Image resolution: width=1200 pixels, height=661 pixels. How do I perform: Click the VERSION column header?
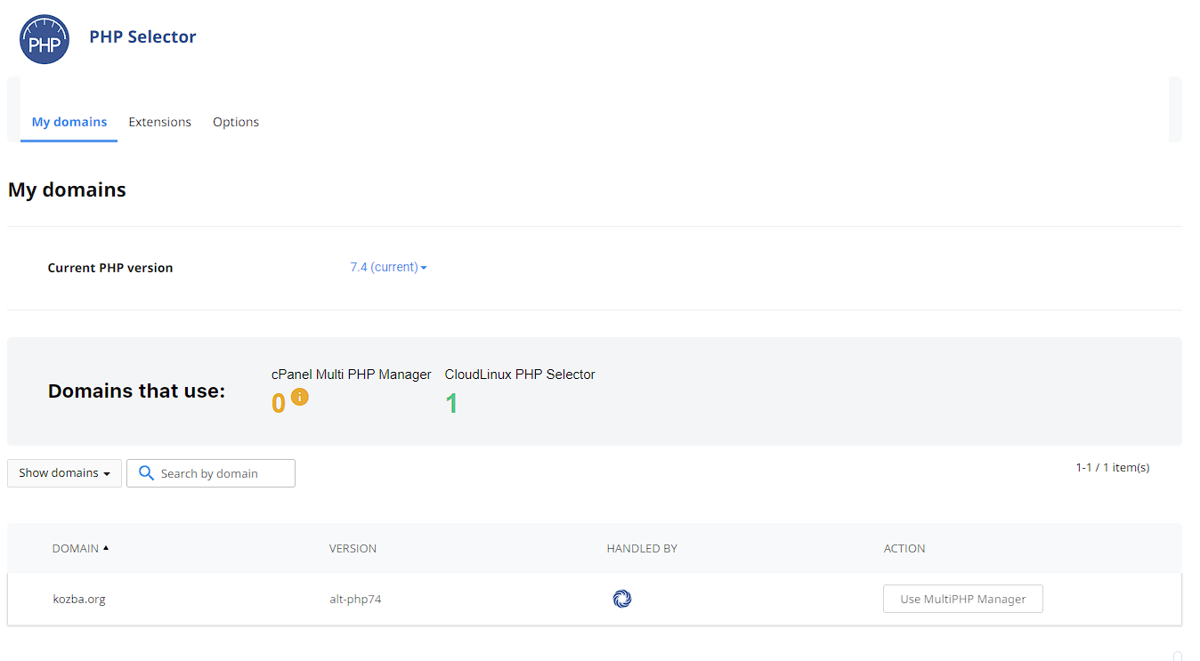[x=353, y=548]
